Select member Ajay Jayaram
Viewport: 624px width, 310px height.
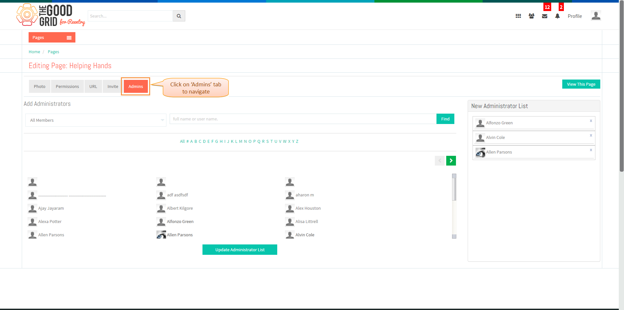coord(51,208)
